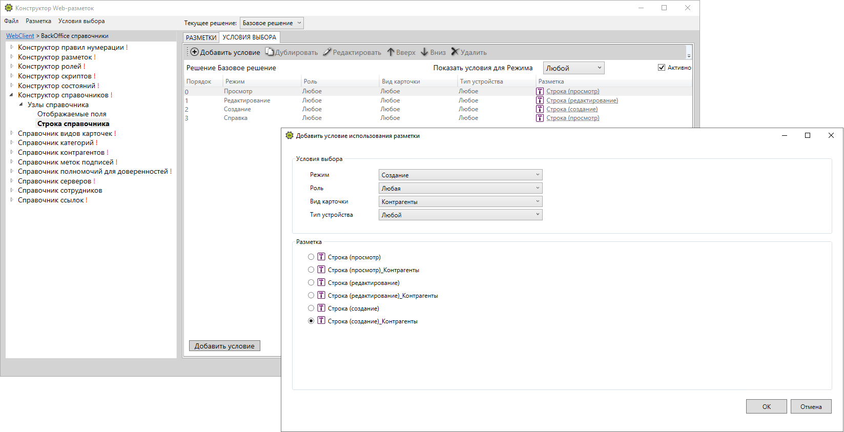
Task: Expand Конструктор правил нумерации node
Action: (x=12, y=47)
